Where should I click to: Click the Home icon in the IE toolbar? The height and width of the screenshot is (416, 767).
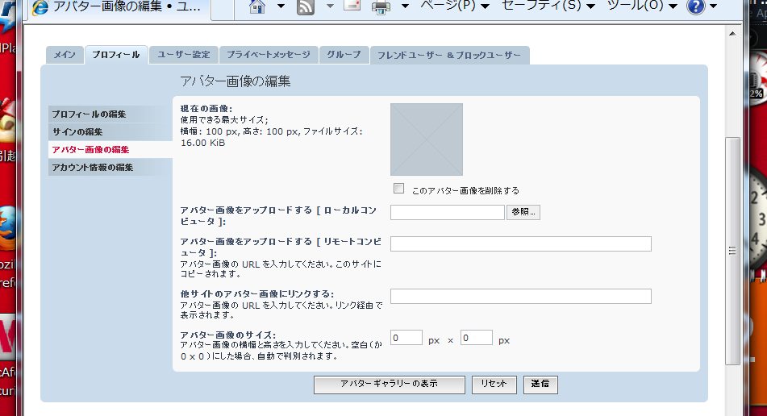point(257,8)
